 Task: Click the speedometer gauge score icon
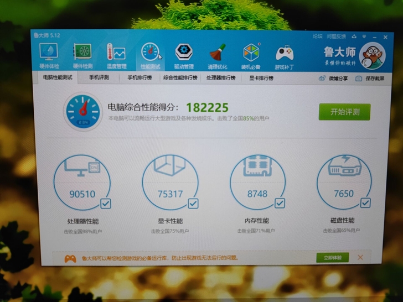coord(83,112)
